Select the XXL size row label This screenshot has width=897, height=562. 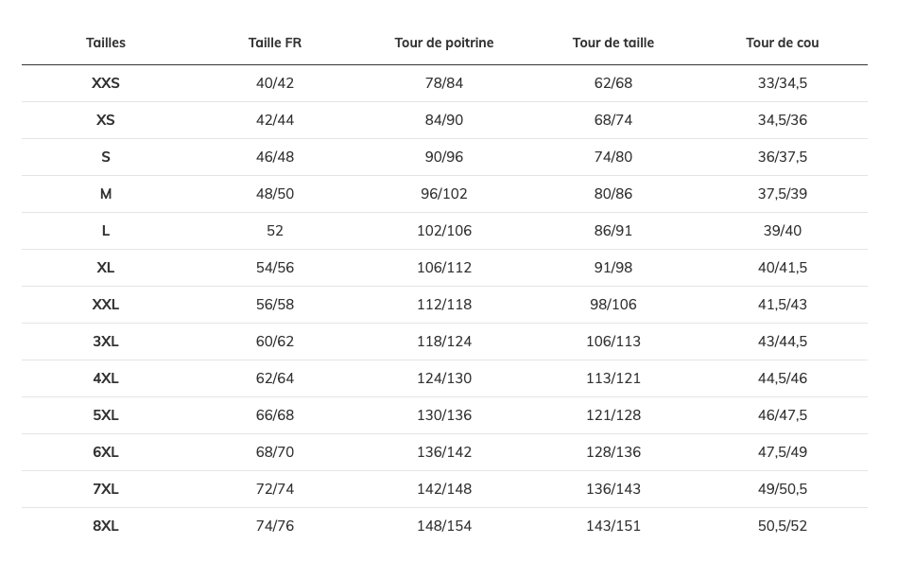click(x=106, y=305)
